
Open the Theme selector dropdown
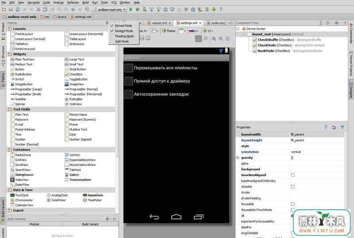tap(169, 31)
